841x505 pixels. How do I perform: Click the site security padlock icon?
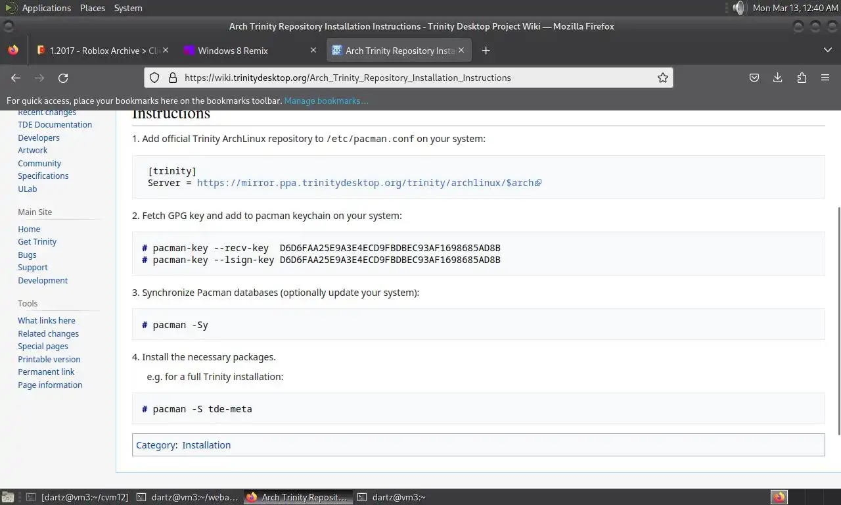coord(173,78)
